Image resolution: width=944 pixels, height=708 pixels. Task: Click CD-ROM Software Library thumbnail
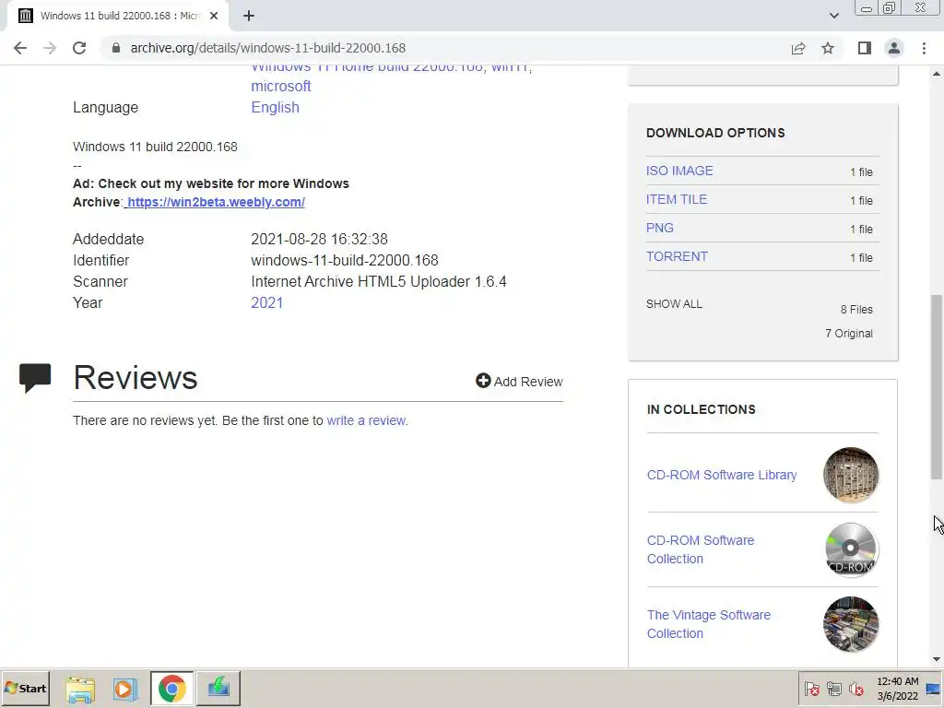click(x=851, y=475)
